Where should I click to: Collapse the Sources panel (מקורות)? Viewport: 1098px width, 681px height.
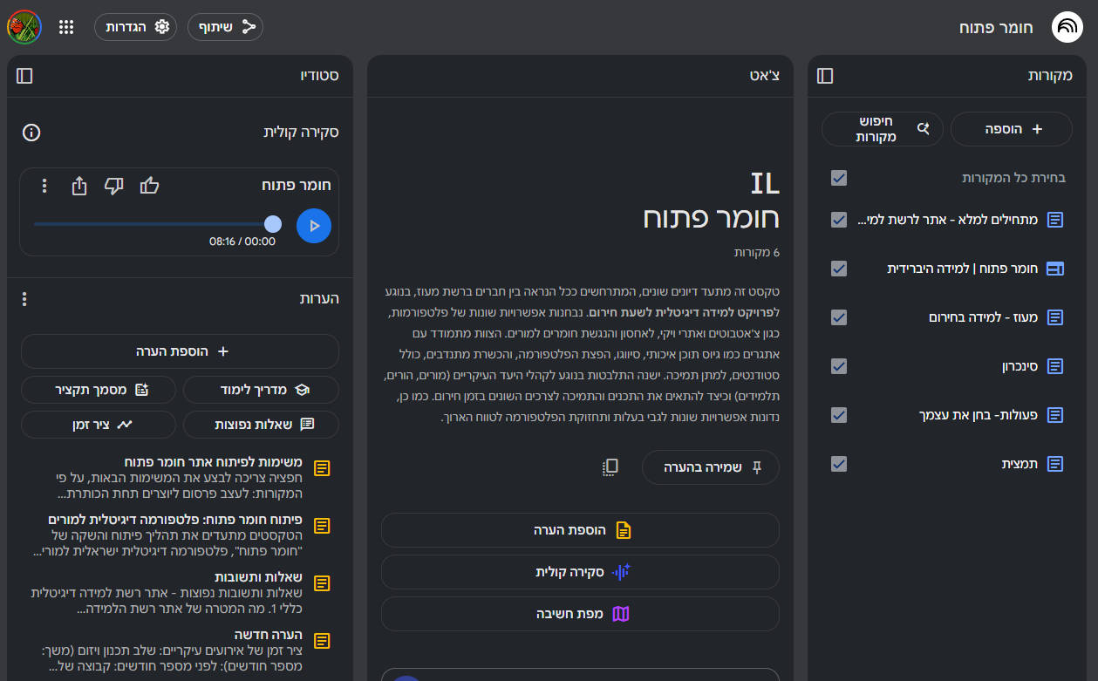(825, 76)
